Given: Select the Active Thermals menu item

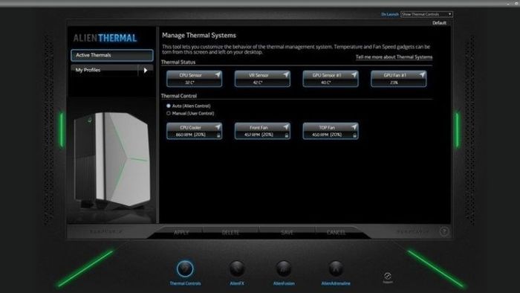Looking at the screenshot, I should (x=112, y=55).
